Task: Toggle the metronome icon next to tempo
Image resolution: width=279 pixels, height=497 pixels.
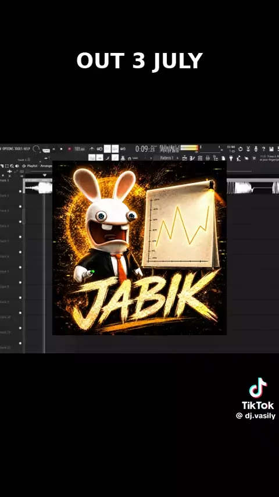Action: (x=92, y=149)
